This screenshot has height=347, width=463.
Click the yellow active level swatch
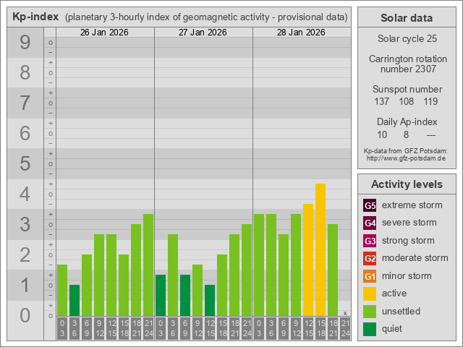[x=370, y=294]
